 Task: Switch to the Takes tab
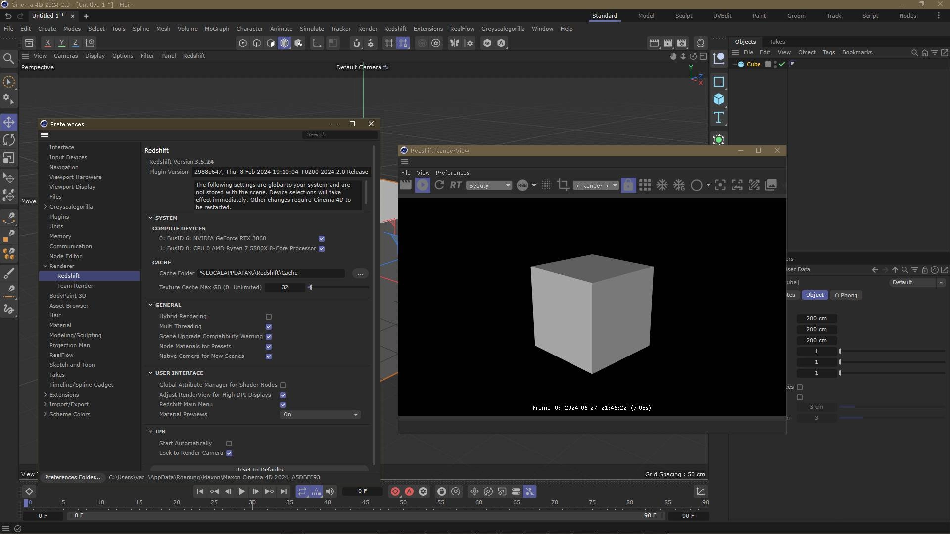tap(777, 42)
